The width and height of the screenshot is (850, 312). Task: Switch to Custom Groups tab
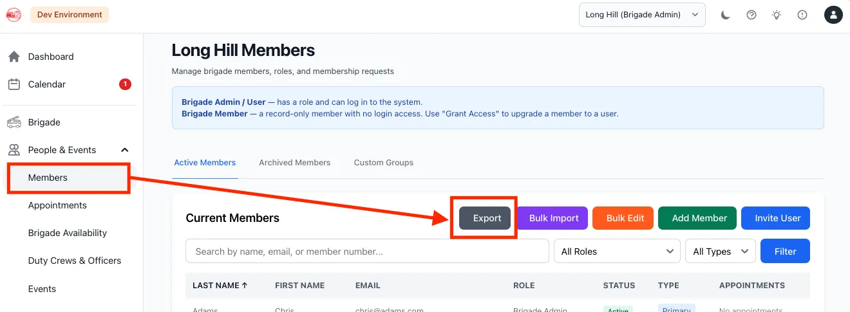pos(384,163)
